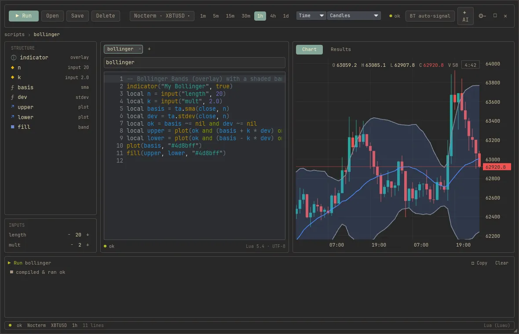Click the diamond icon beside n
The height and width of the screenshot is (334, 519).
pyautogui.click(x=13, y=68)
